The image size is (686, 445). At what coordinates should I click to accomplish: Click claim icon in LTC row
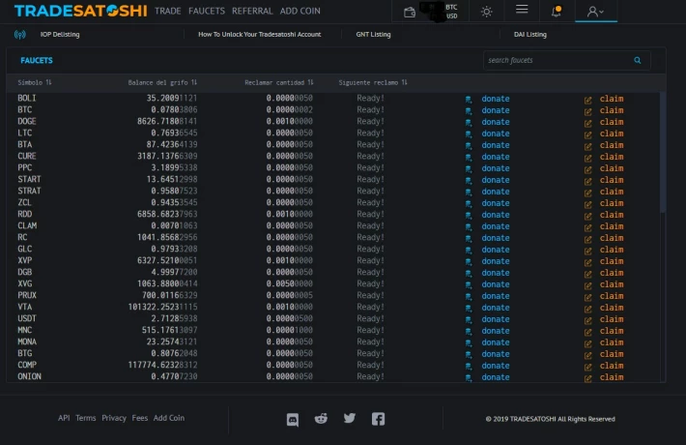(588, 134)
